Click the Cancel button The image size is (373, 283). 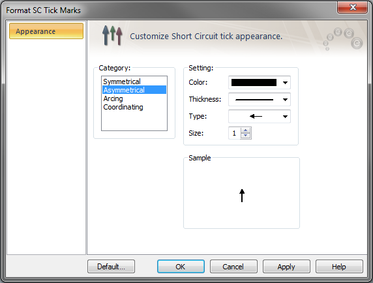click(233, 266)
